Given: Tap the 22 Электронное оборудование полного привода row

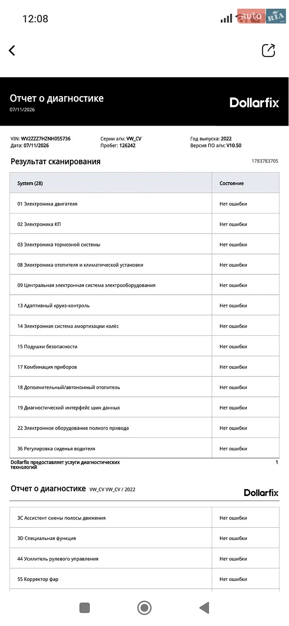Looking at the screenshot, I should point(144,428).
